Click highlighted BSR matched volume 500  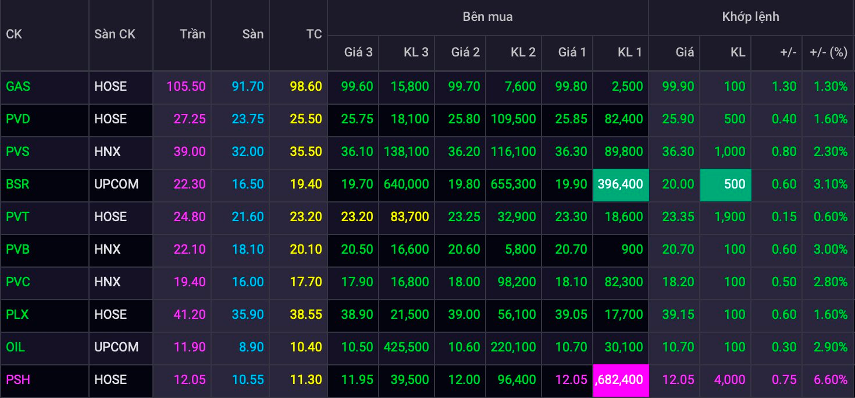(x=726, y=184)
